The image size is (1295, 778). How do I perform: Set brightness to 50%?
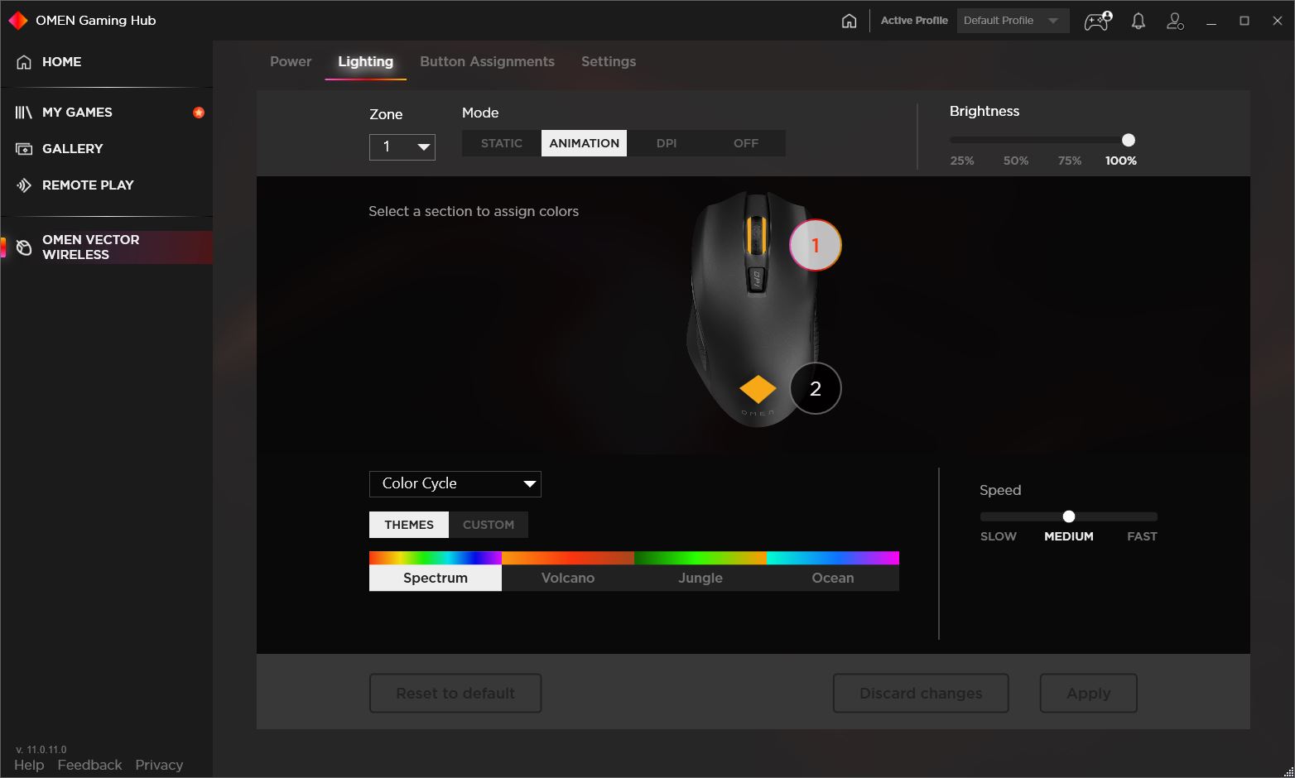[1016, 161]
